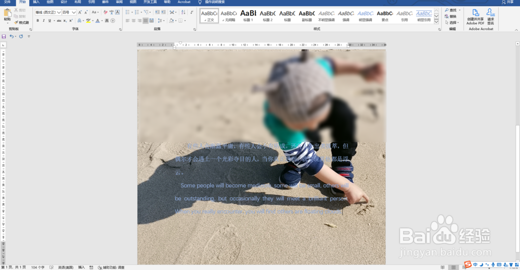Click word count '104 个字' in status bar
This screenshot has height=270, width=520.
tap(38, 267)
